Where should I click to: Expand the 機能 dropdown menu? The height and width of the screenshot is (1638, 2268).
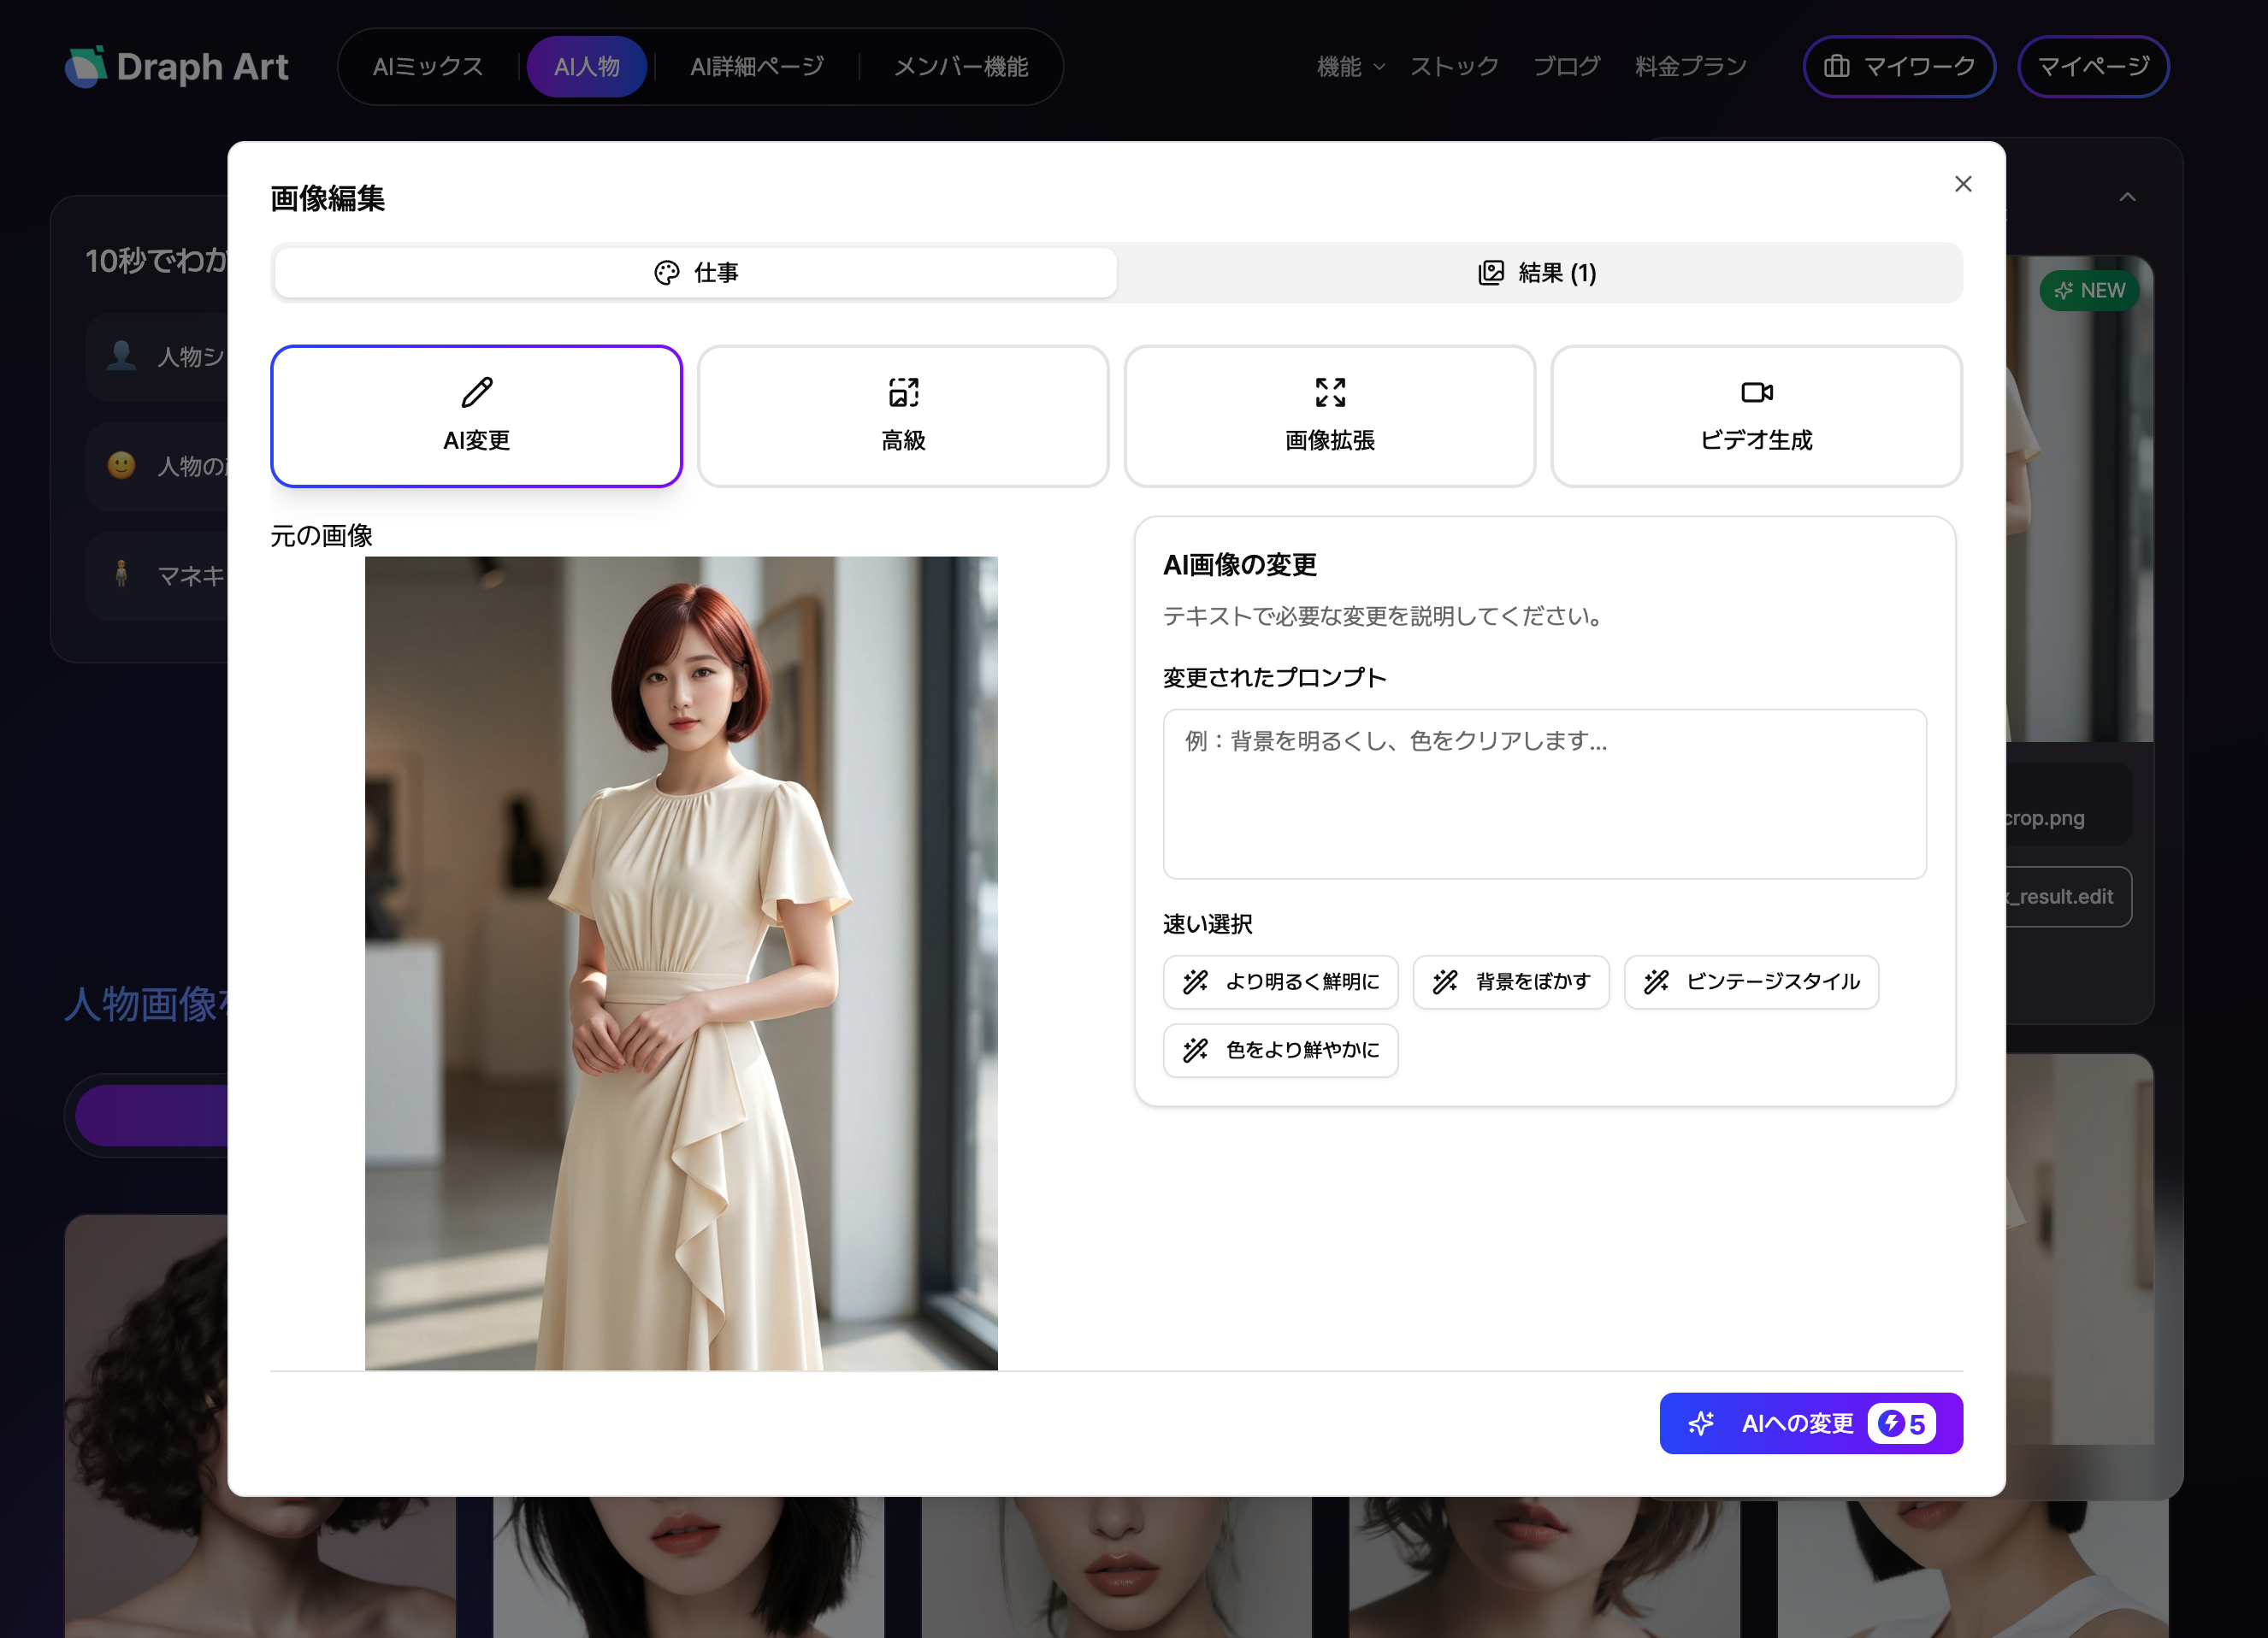[1350, 67]
